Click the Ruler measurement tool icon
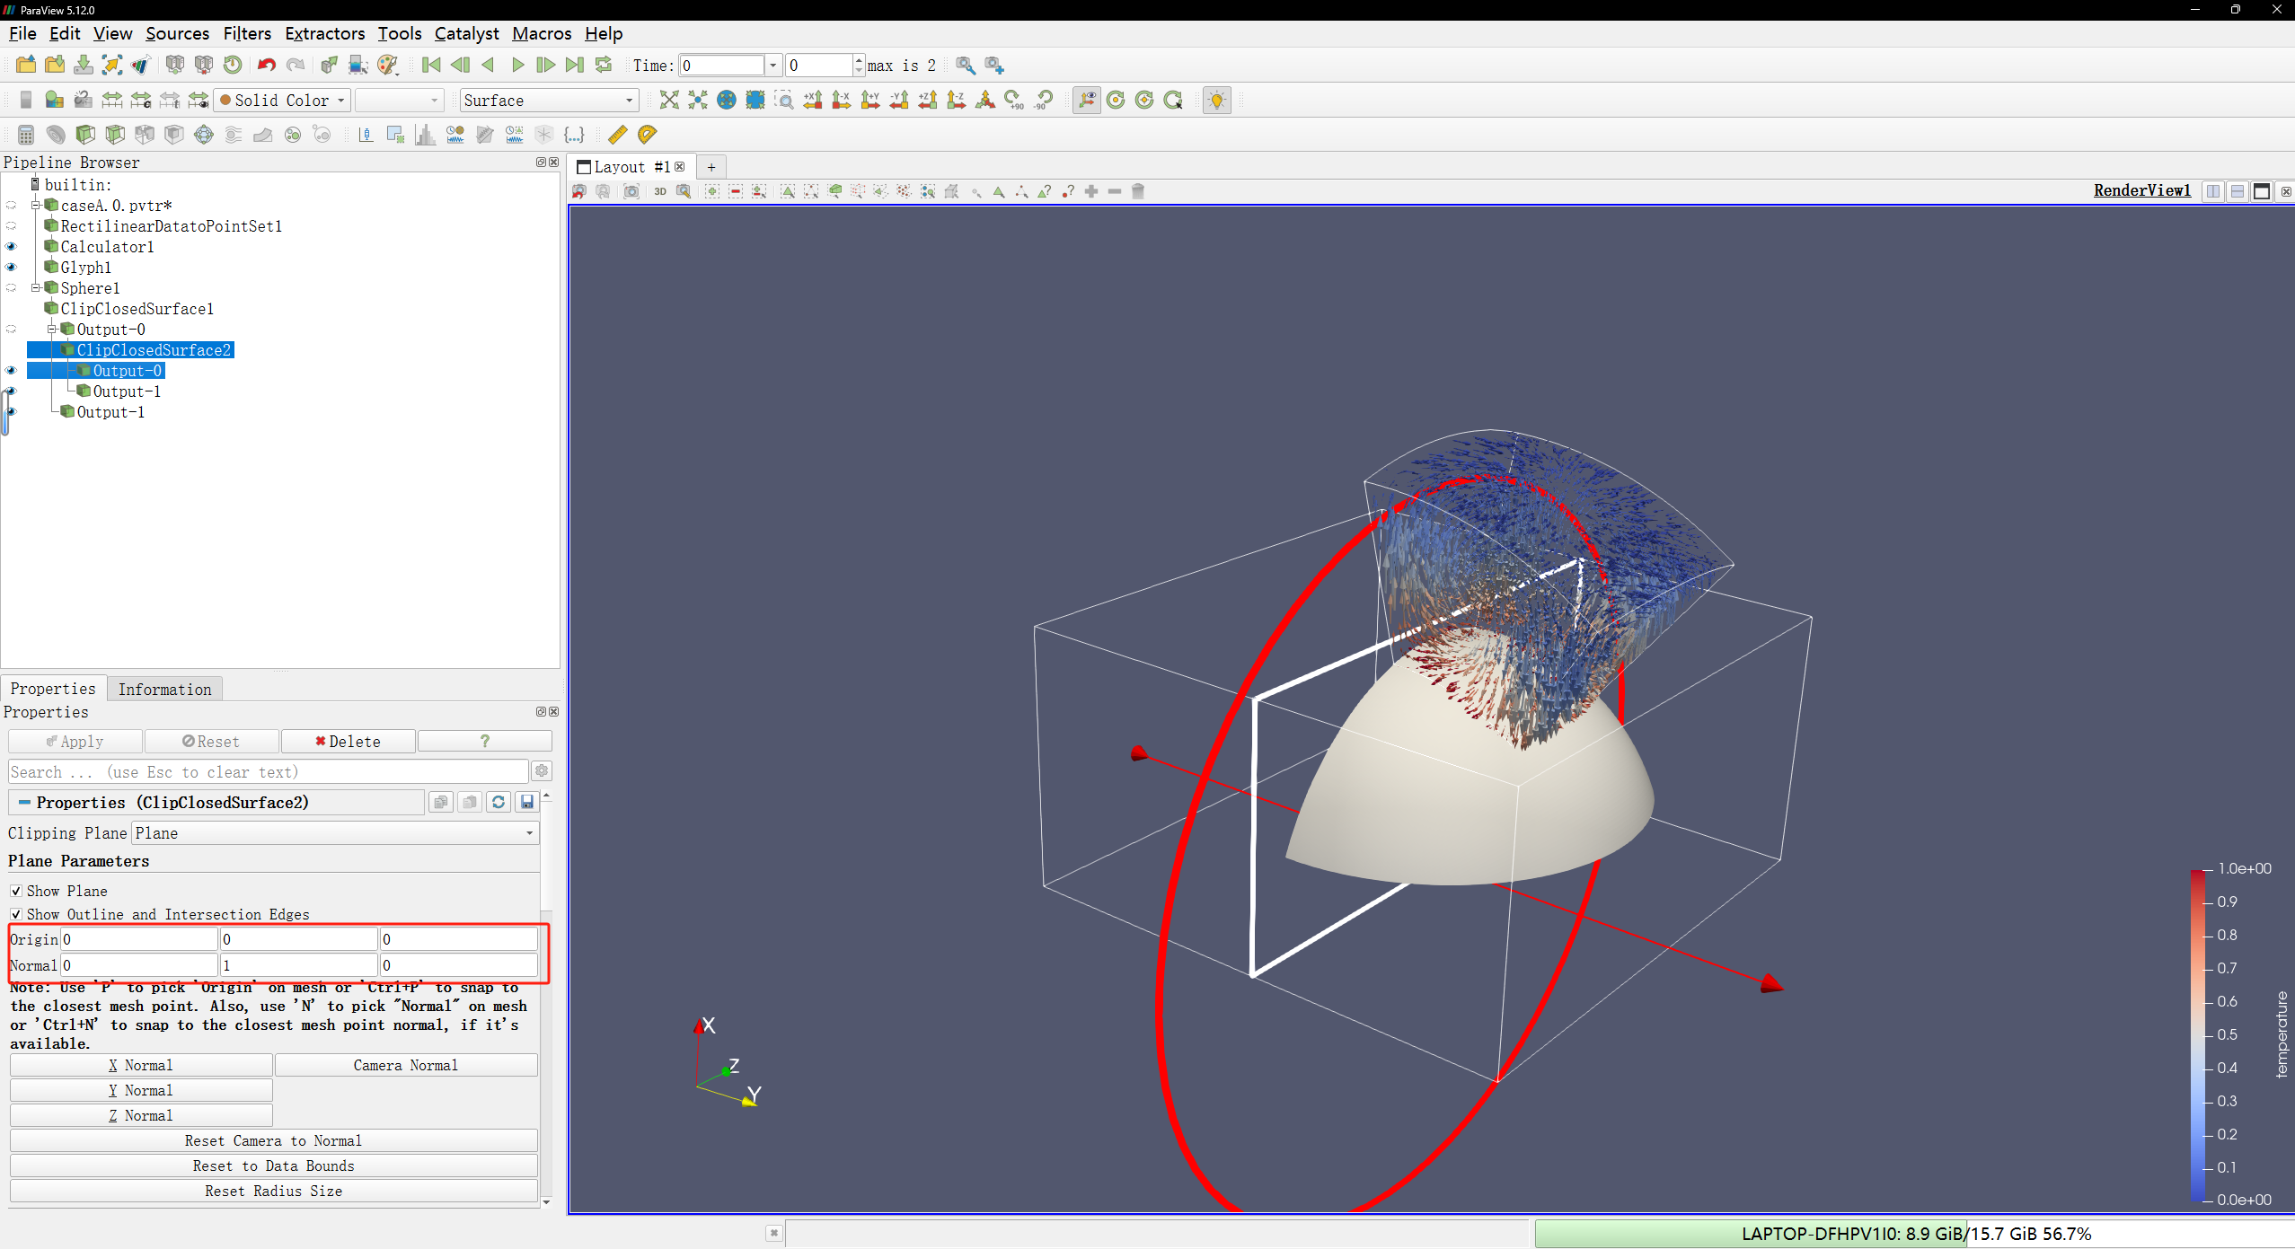The height and width of the screenshot is (1249, 2295). click(x=617, y=135)
